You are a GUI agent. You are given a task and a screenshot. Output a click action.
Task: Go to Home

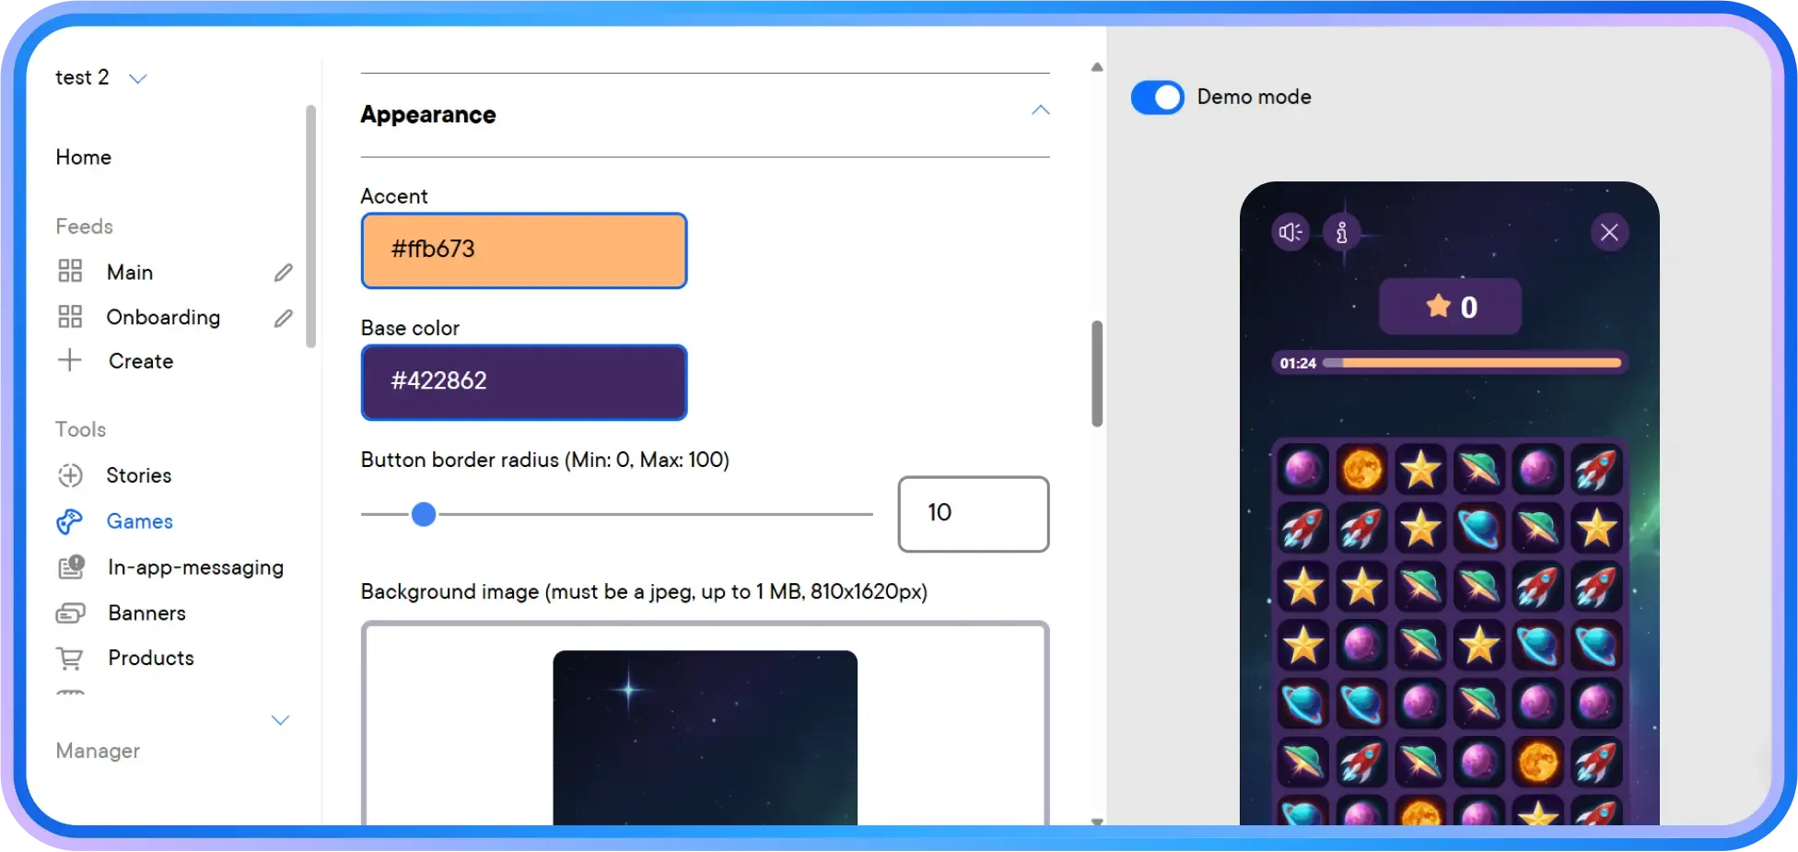tap(83, 157)
